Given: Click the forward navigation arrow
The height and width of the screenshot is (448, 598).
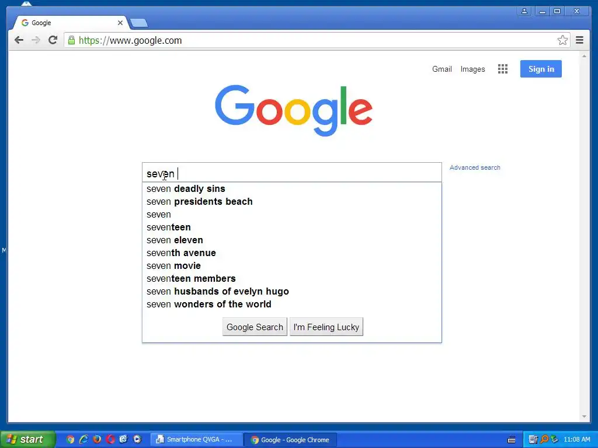Looking at the screenshot, I should coord(36,40).
